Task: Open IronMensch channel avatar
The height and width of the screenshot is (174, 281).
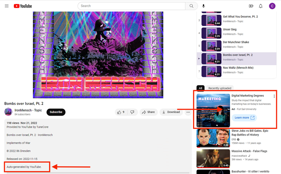Action: 8,112
